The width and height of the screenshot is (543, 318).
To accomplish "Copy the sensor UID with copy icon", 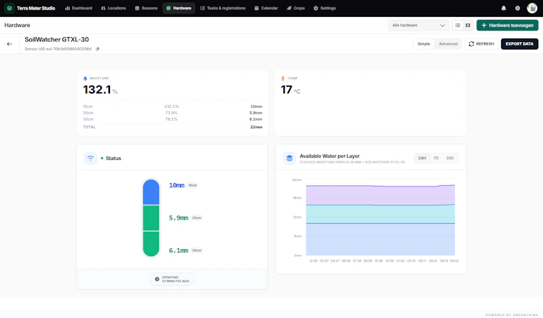I will coord(98,49).
